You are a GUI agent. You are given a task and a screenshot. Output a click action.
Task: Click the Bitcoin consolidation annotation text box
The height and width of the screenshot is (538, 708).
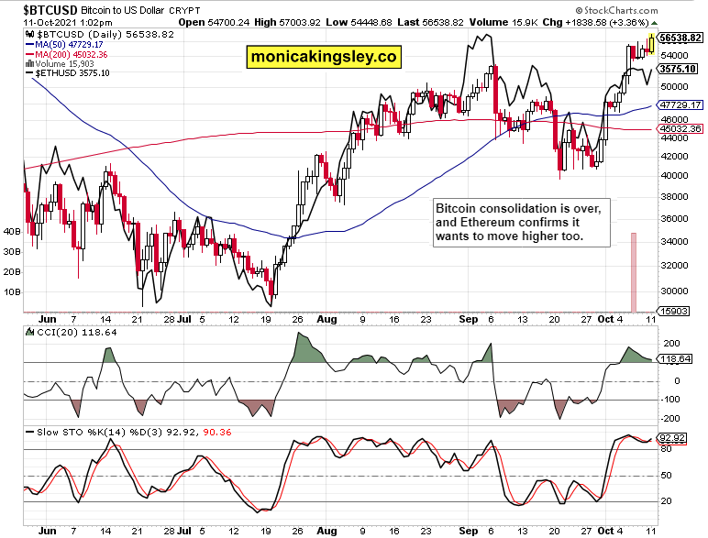click(519, 223)
